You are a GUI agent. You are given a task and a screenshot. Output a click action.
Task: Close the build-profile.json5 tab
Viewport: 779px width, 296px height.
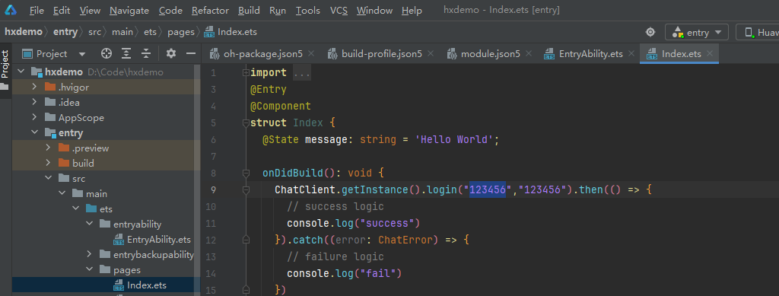pyautogui.click(x=431, y=53)
